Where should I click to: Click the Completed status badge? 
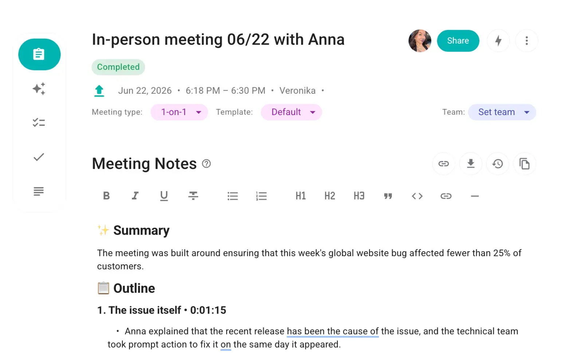118,67
